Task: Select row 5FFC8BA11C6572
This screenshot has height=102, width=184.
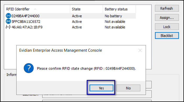Action: [x=71, y=22]
